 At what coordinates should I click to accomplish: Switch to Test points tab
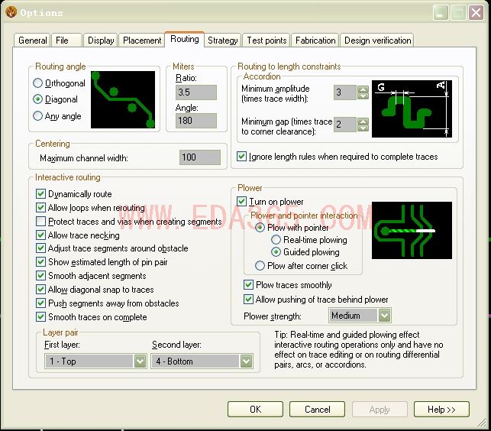[x=266, y=41]
